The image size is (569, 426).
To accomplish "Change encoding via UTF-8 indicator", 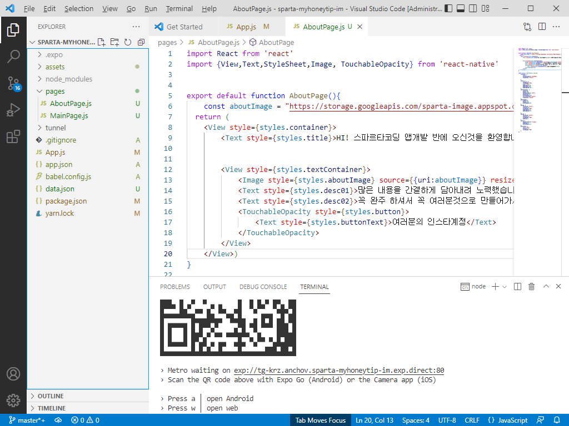I will (x=447, y=420).
